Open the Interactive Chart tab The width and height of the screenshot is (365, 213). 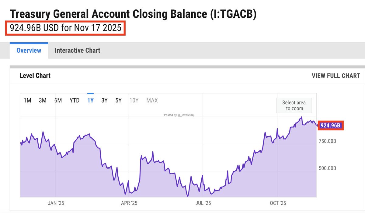point(77,51)
